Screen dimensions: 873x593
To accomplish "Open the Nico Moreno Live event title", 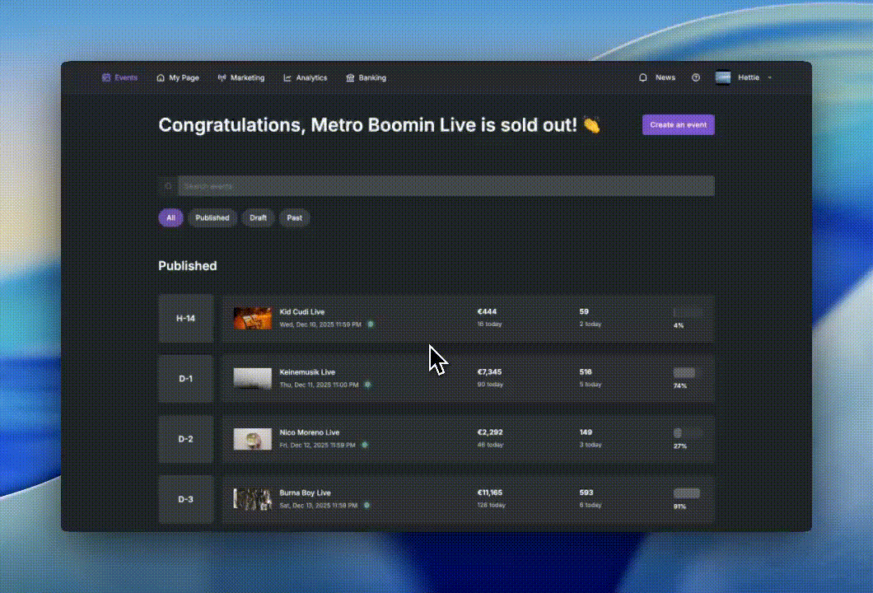I will tap(309, 432).
